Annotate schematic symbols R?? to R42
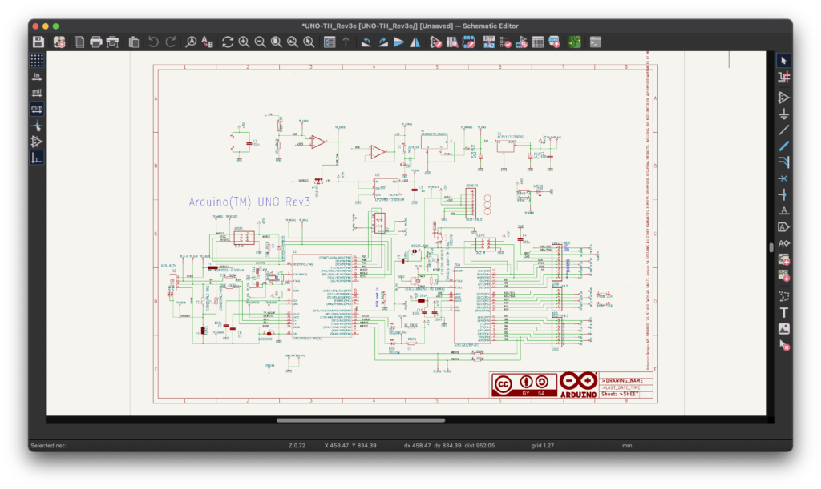 click(x=489, y=42)
